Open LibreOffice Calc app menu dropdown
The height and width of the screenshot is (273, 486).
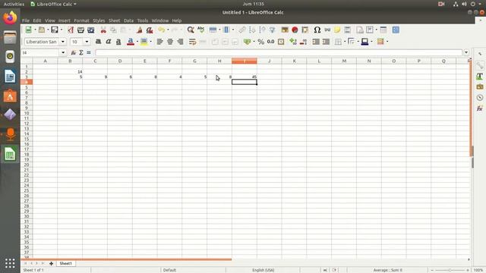tap(54, 4)
